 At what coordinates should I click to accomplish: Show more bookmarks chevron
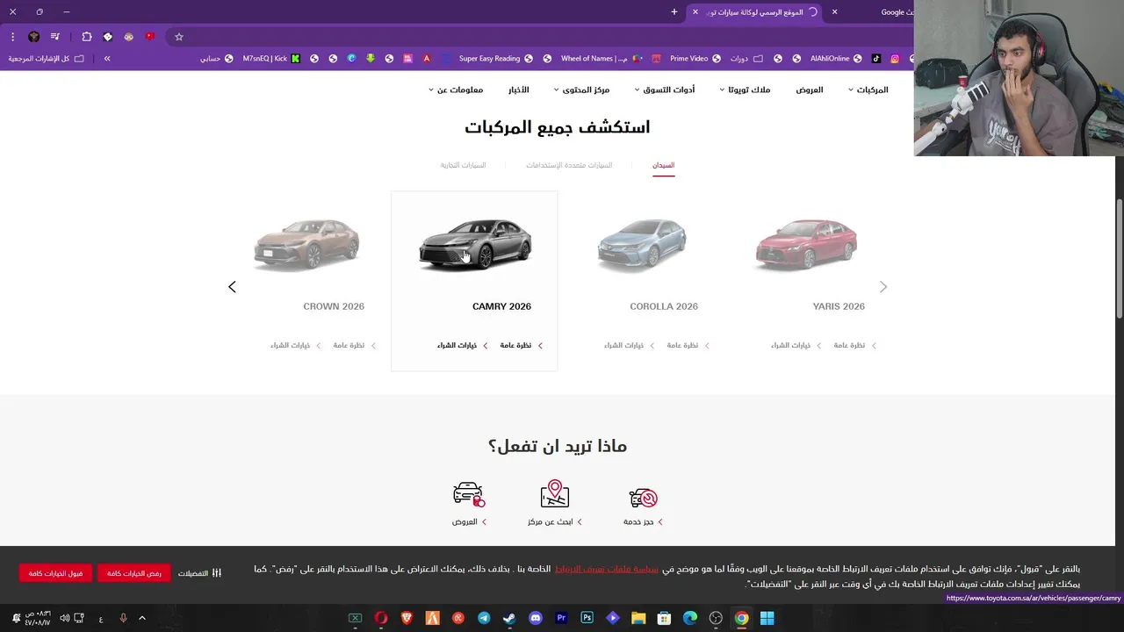pos(107,59)
